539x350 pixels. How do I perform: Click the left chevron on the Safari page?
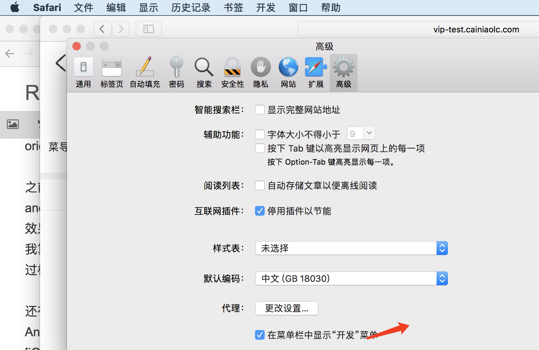pos(61,63)
